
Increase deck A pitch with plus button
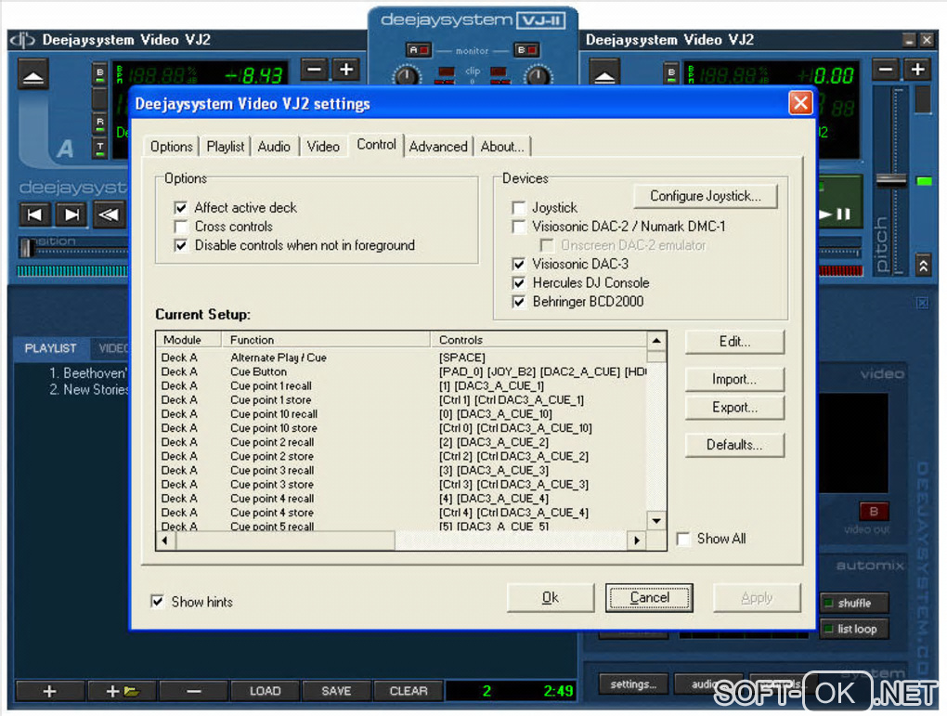coord(346,70)
